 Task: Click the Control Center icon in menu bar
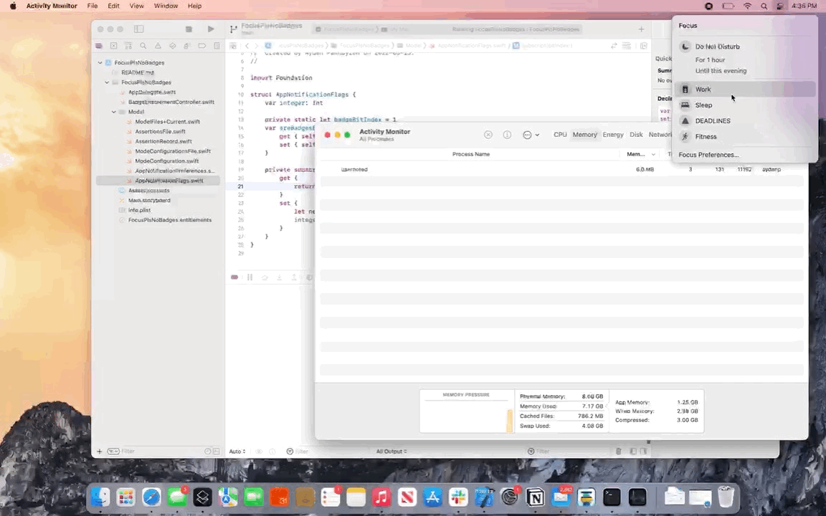tap(779, 6)
